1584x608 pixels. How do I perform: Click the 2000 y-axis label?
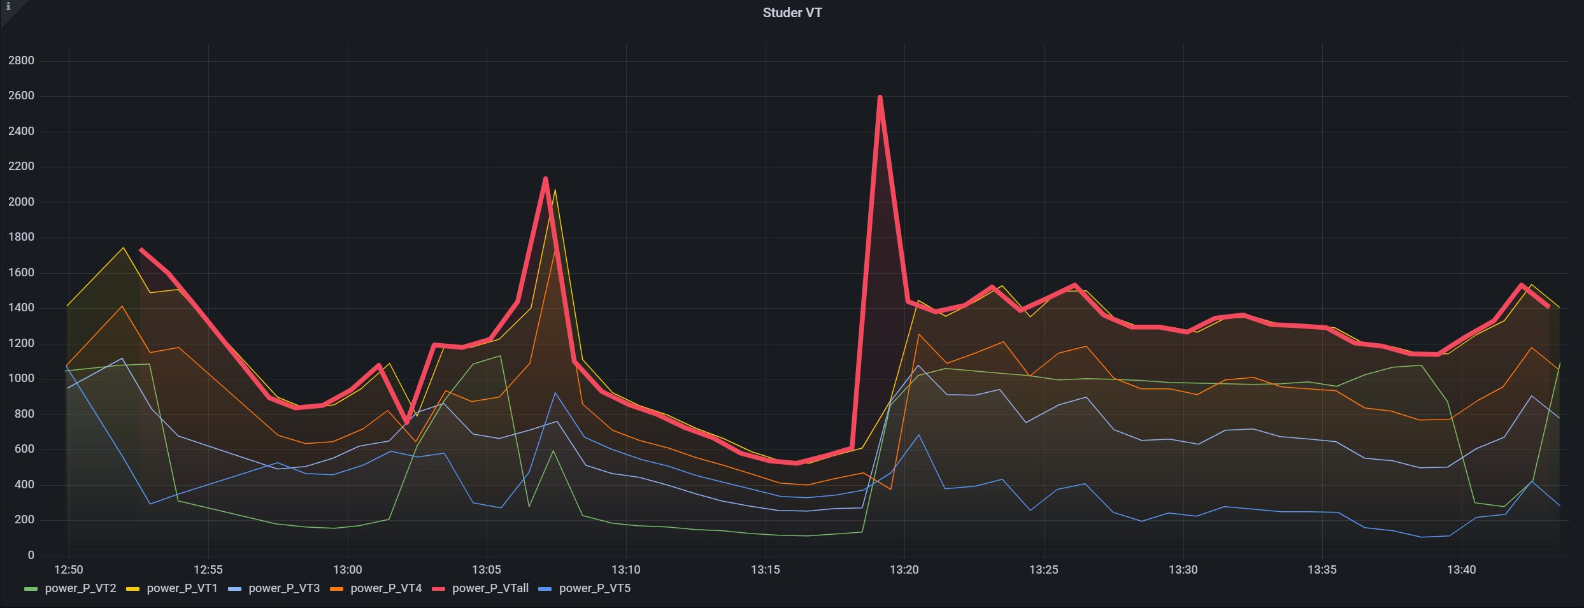tap(21, 202)
